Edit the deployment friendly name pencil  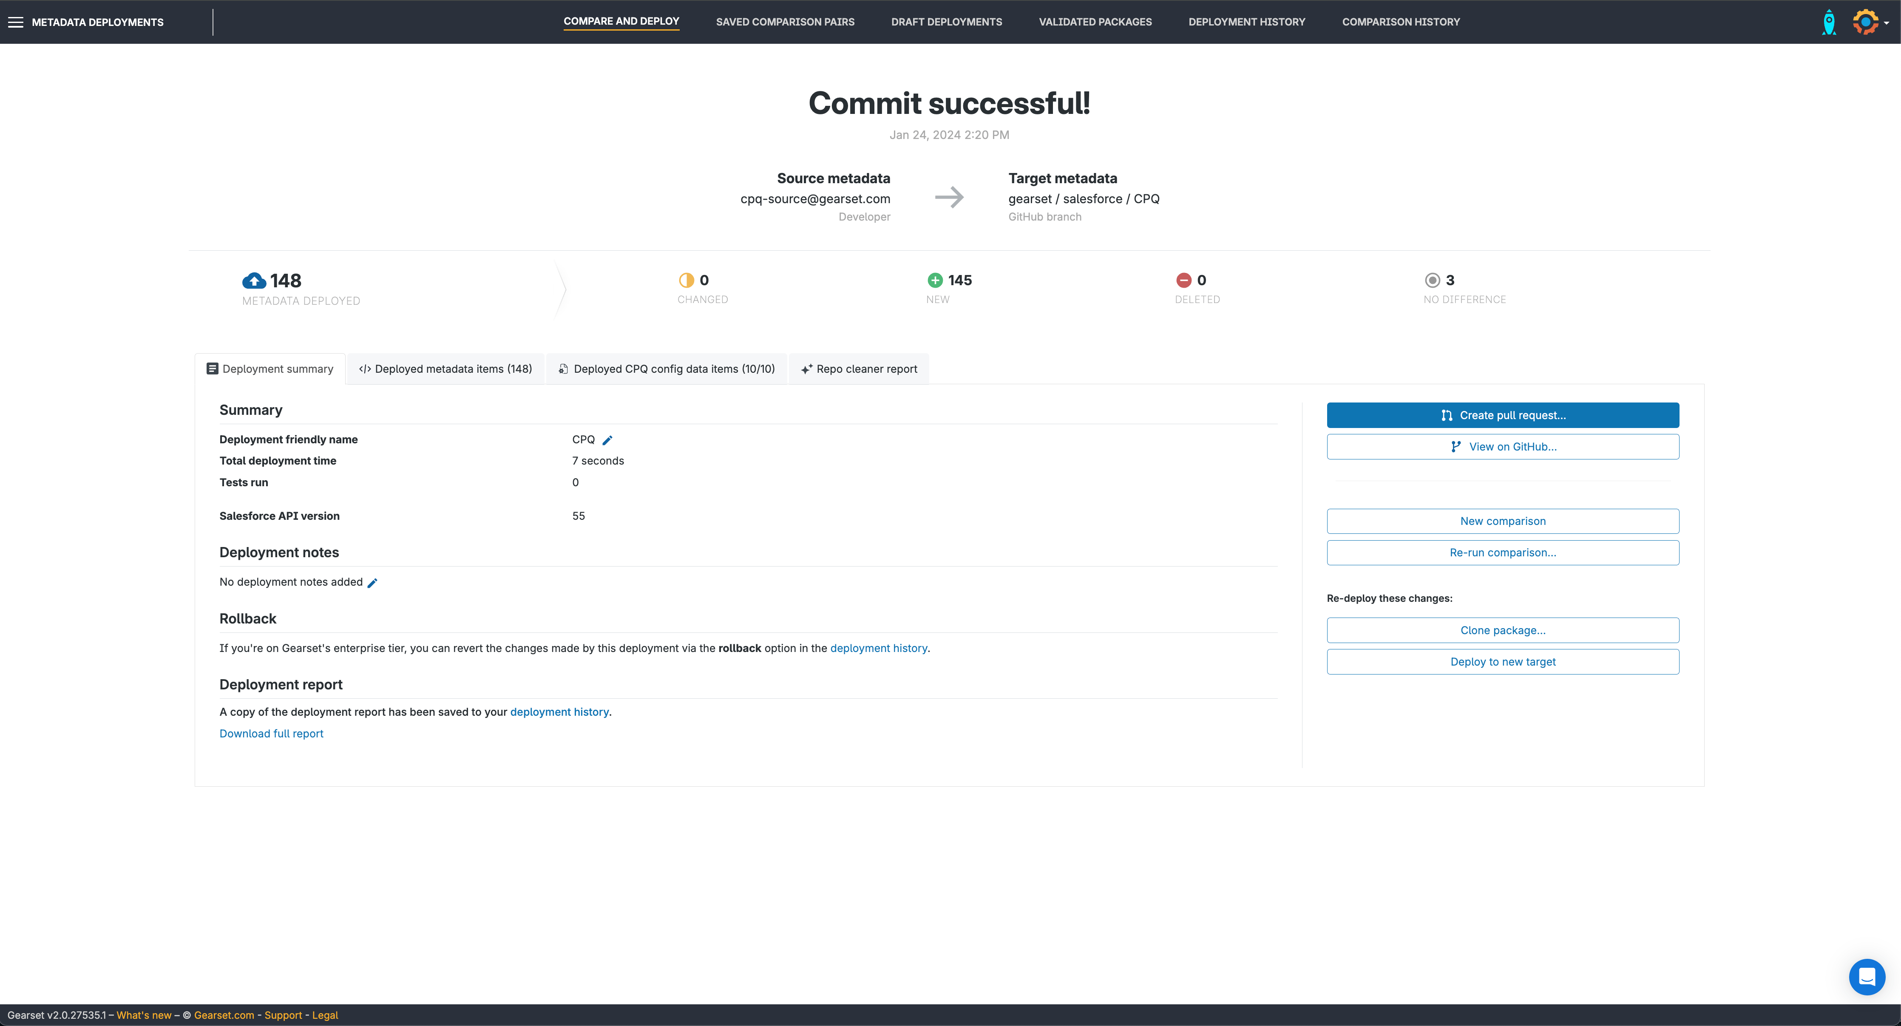607,440
